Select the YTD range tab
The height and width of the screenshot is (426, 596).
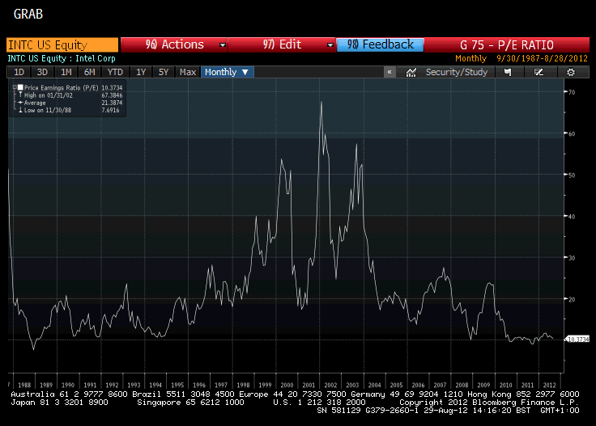[x=115, y=72]
